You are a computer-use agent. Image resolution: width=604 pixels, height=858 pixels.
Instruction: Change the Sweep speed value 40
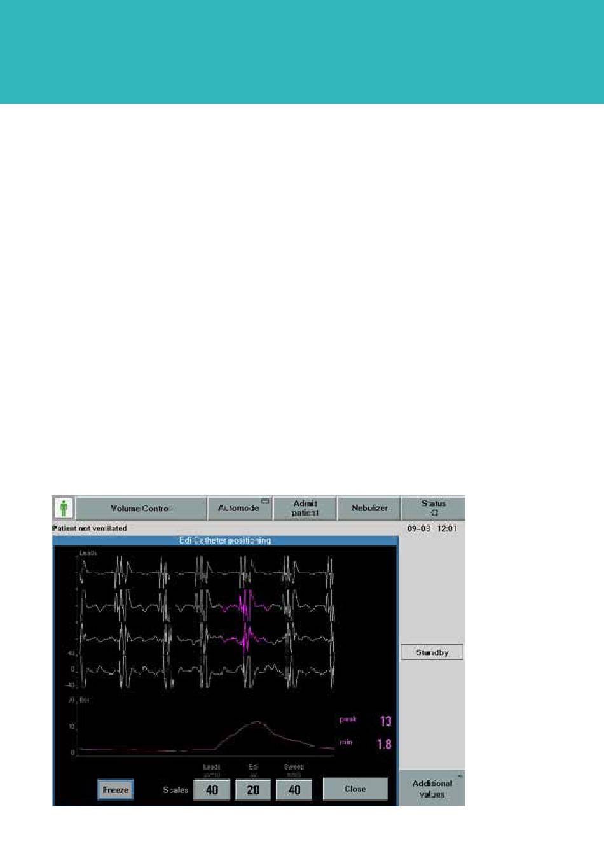click(294, 790)
